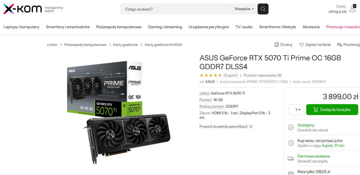Click the magnifier search button

tap(263, 9)
